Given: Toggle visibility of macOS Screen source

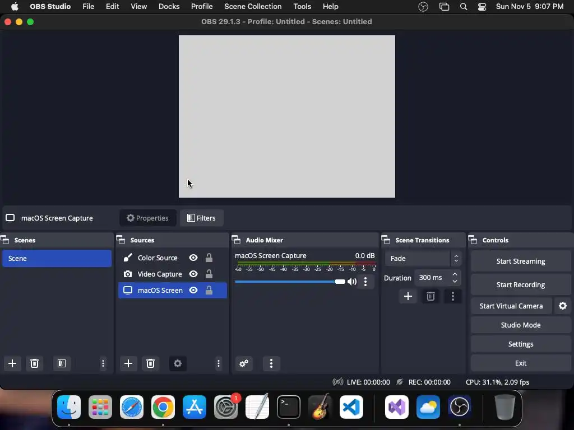Looking at the screenshot, I should click(x=193, y=290).
